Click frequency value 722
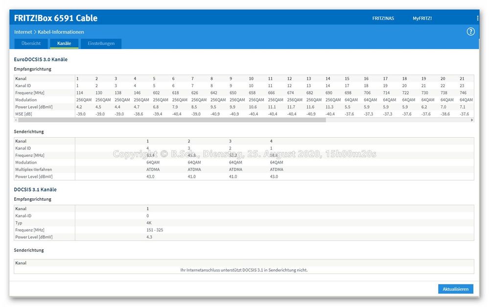The height and width of the screenshot is (307, 489). click(405, 93)
